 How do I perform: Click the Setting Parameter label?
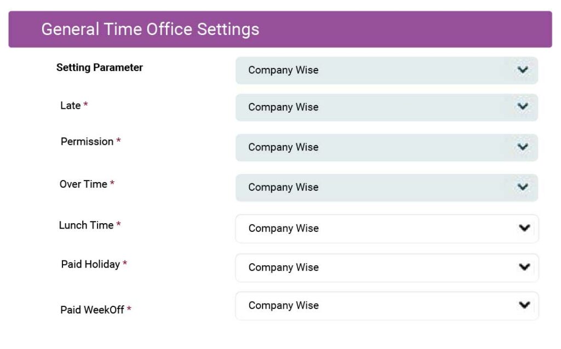100,67
